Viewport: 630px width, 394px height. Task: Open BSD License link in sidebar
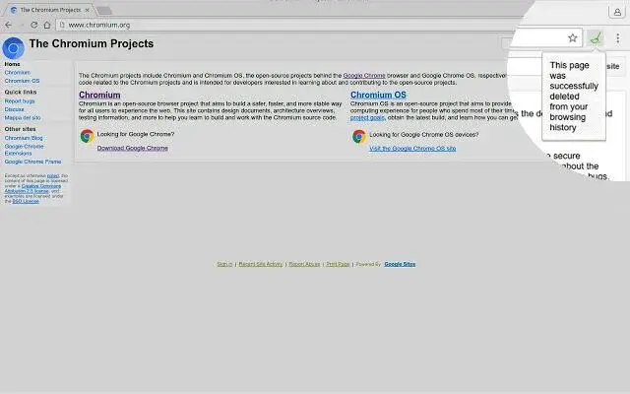pyautogui.click(x=26, y=201)
